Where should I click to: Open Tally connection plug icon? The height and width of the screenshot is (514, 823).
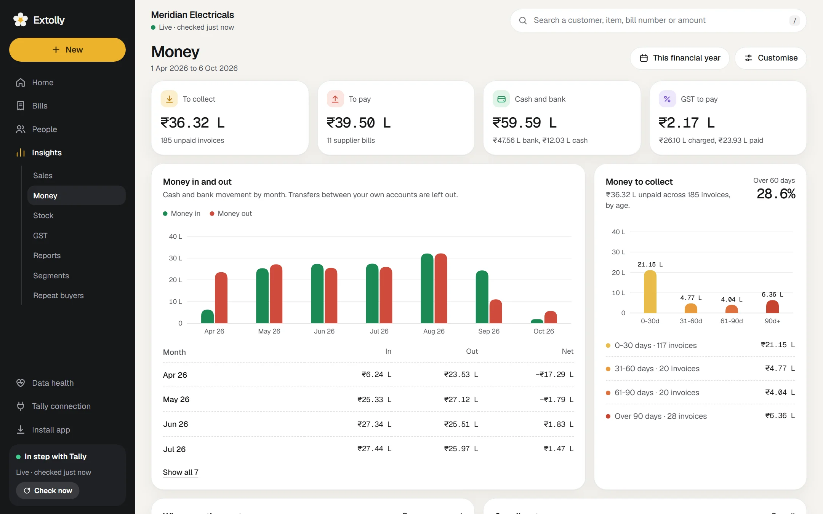coord(21,406)
